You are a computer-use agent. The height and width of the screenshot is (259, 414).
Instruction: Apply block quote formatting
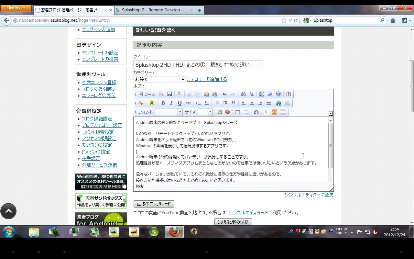pos(233,103)
